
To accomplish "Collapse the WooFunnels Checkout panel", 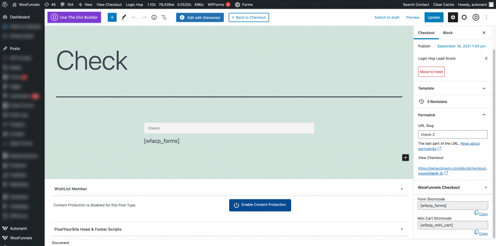I will point(453,187).
